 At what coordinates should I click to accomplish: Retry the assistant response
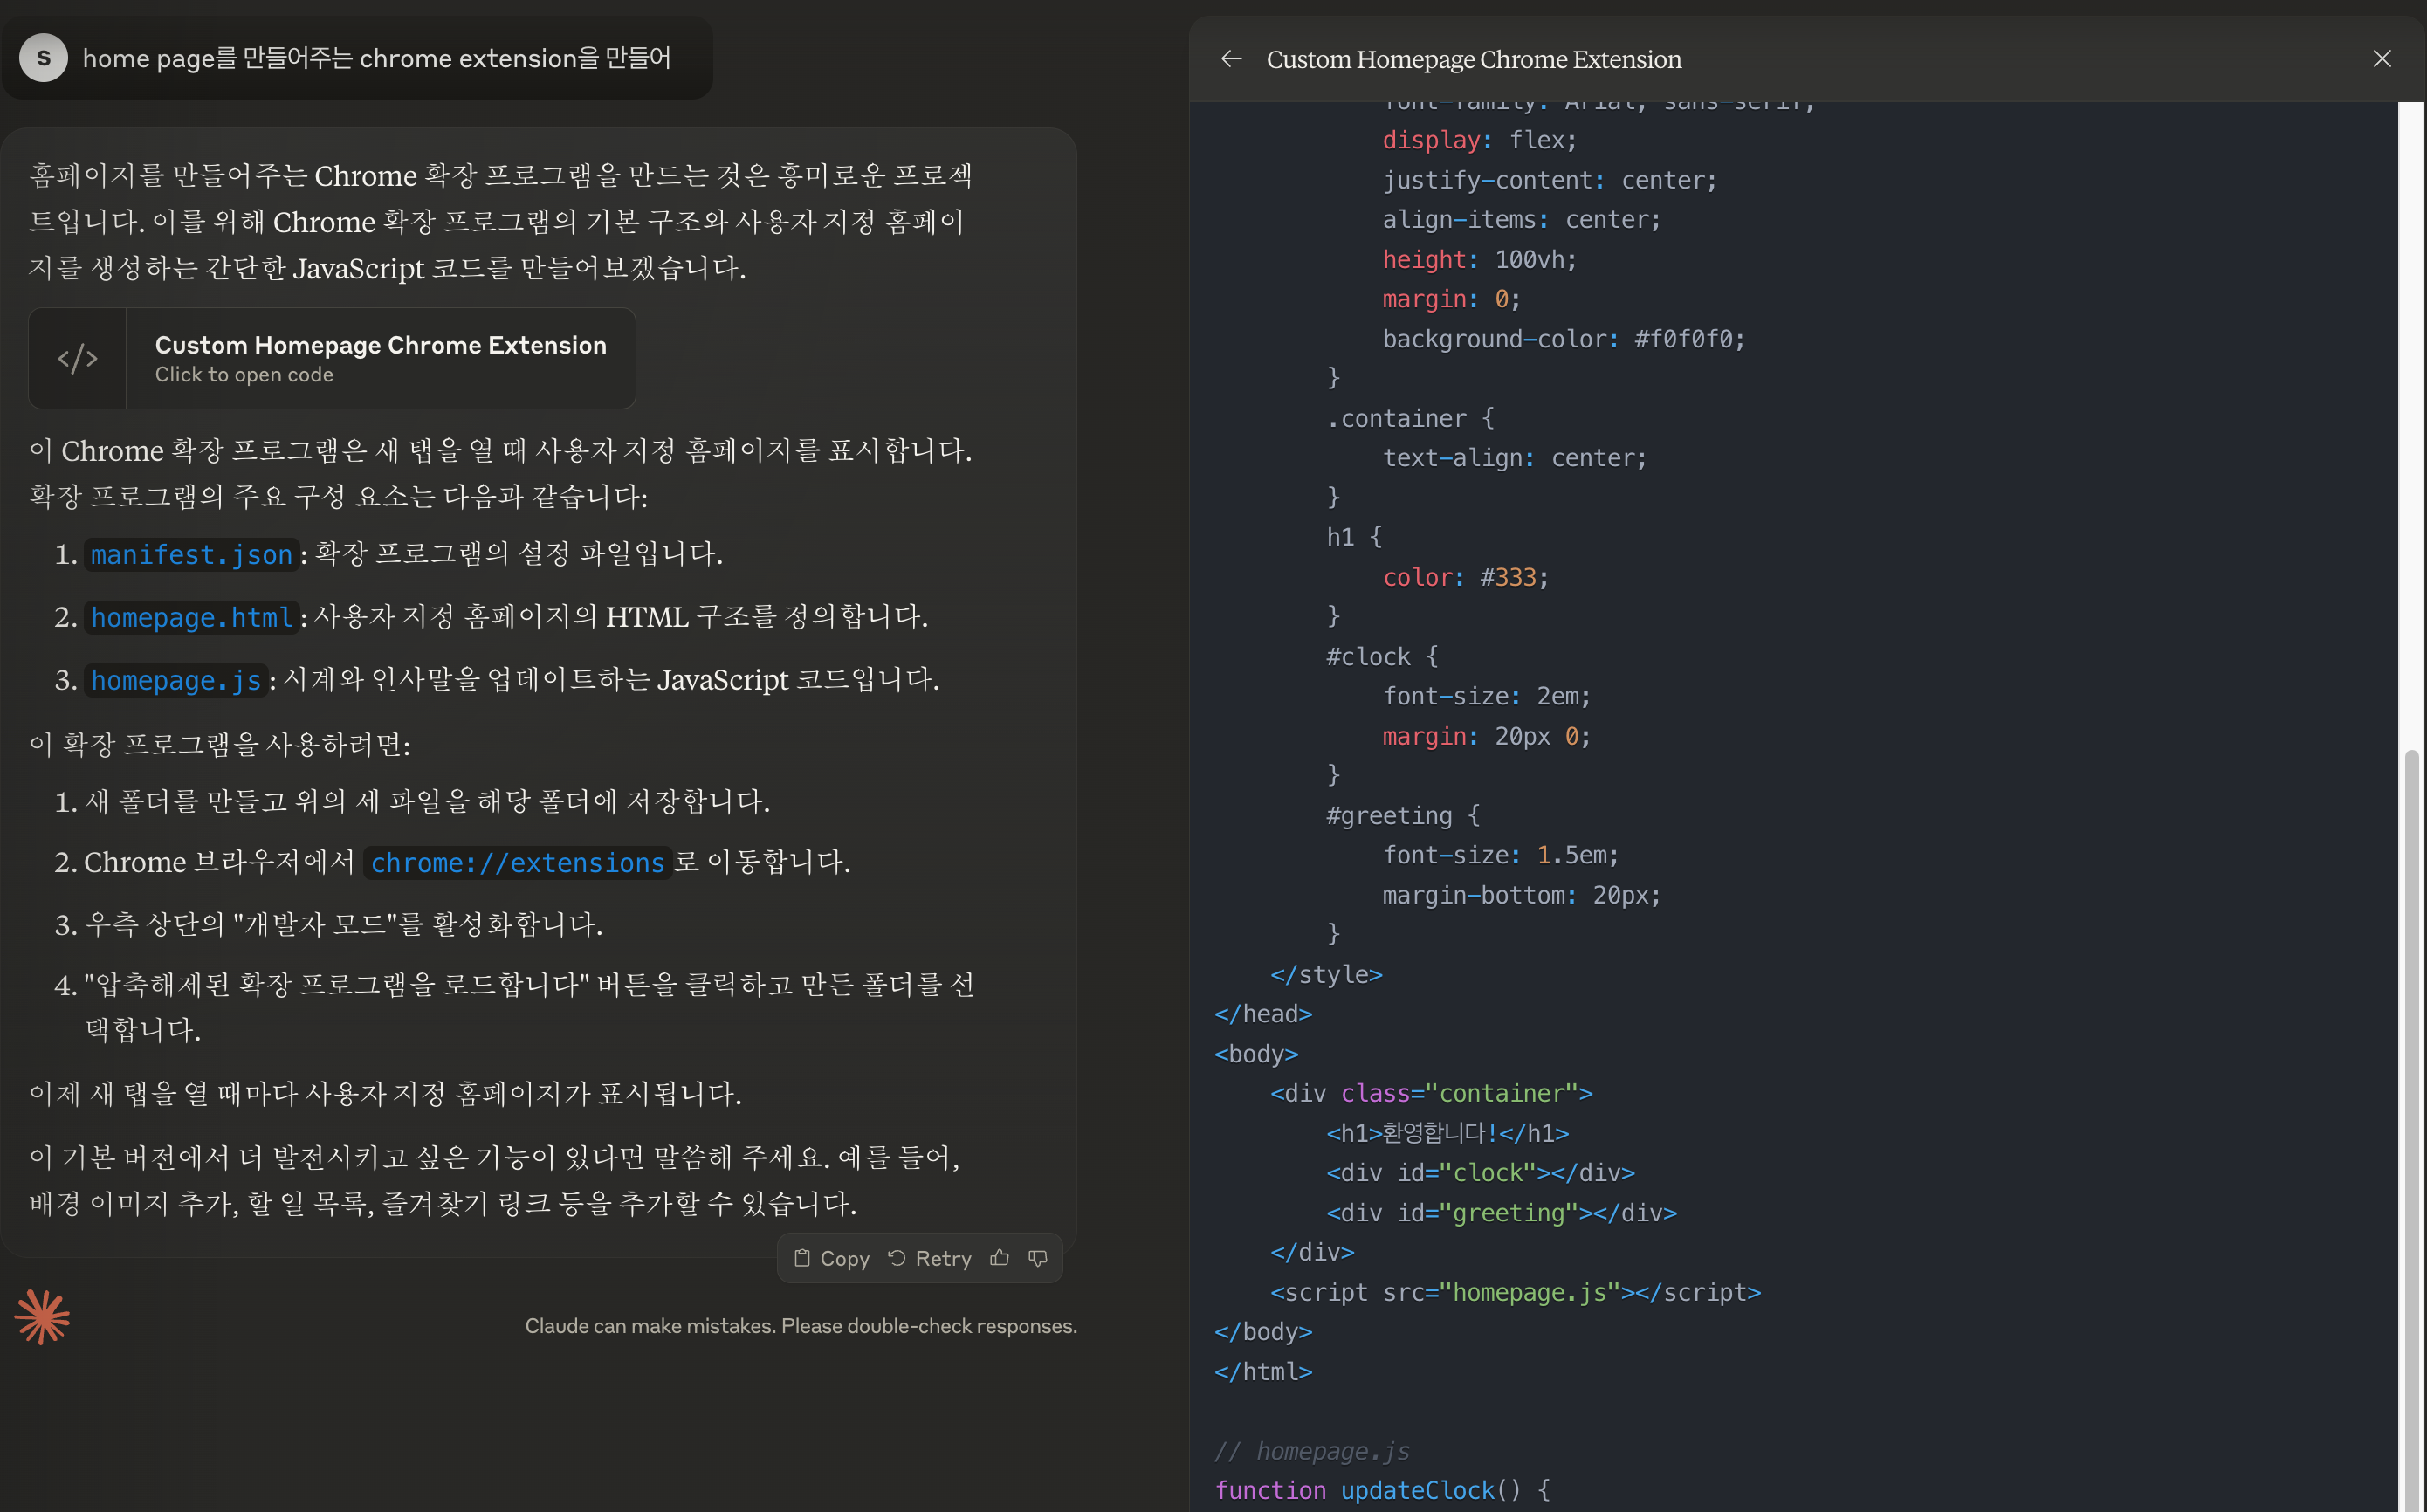930,1258
